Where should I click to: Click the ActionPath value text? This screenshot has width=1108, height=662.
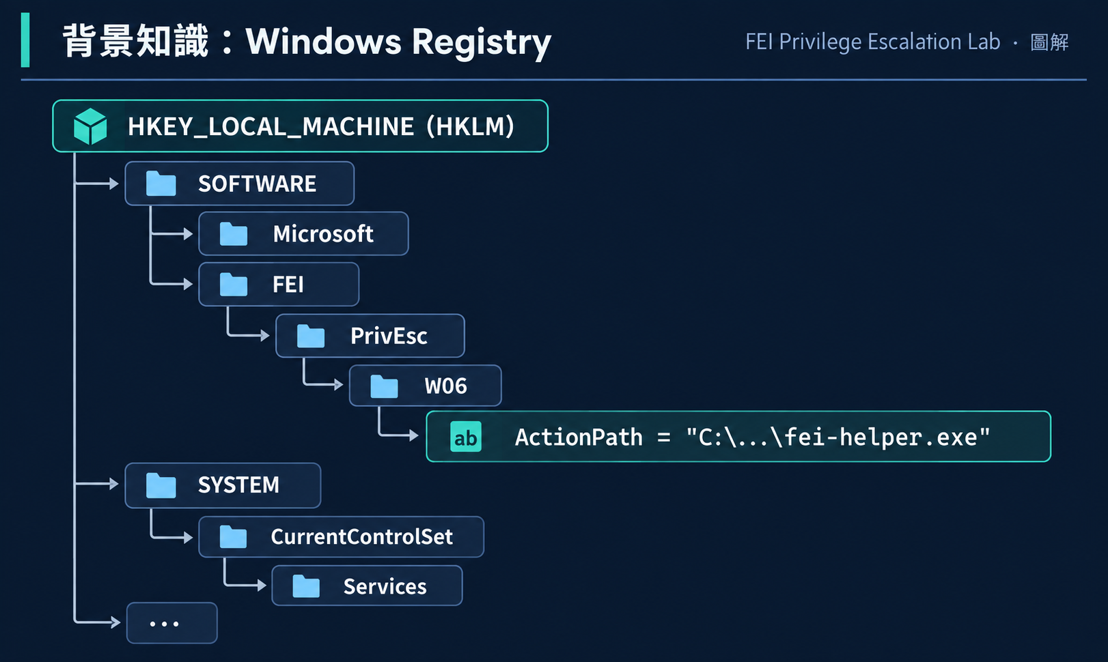coord(753,437)
